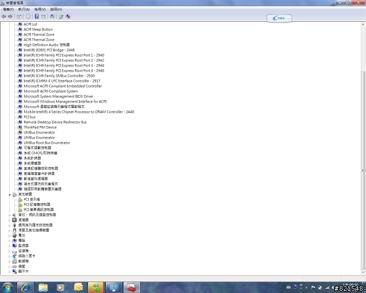
Task: Click the MINI arrow button
Action: tap(279, 18)
